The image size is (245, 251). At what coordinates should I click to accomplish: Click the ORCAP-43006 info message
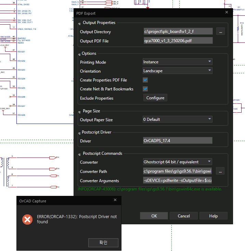tap(150, 189)
